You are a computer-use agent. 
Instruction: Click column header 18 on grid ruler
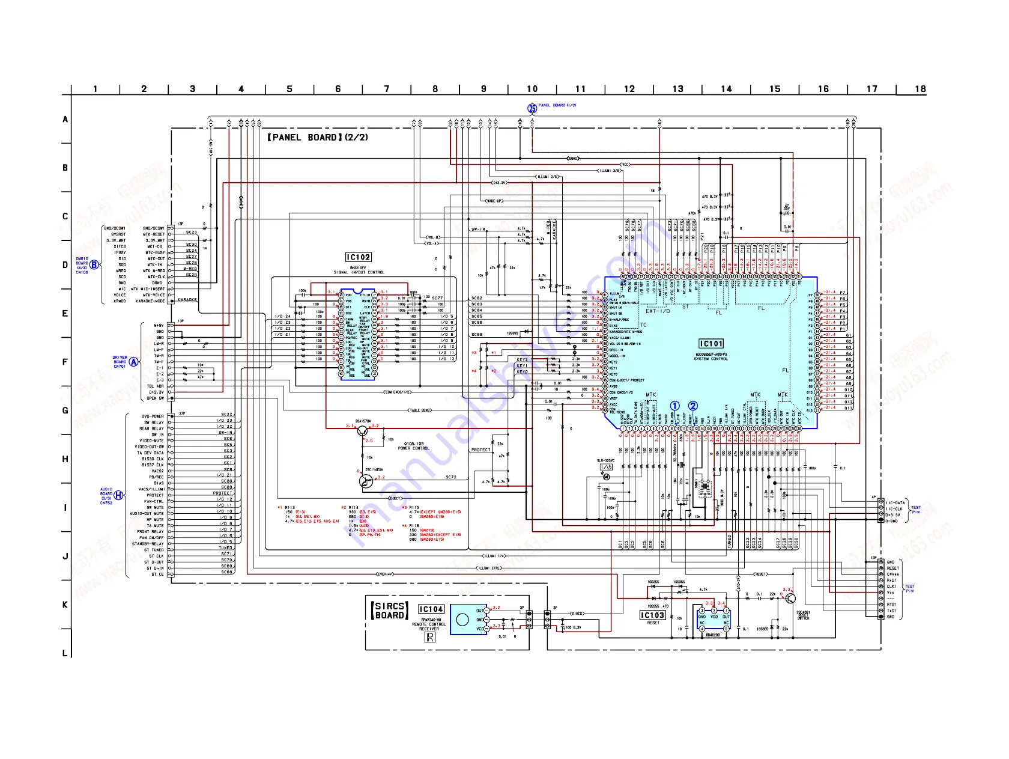pos(920,89)
